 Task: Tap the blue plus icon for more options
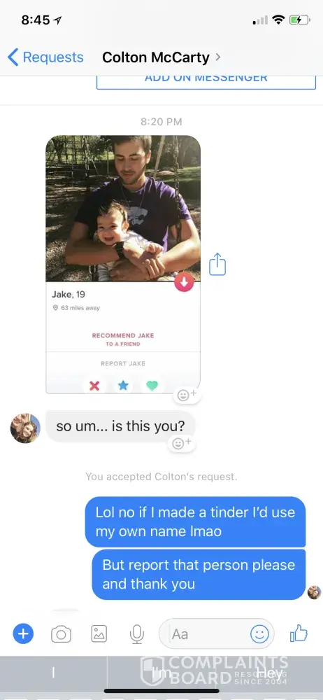coord(23,633)
